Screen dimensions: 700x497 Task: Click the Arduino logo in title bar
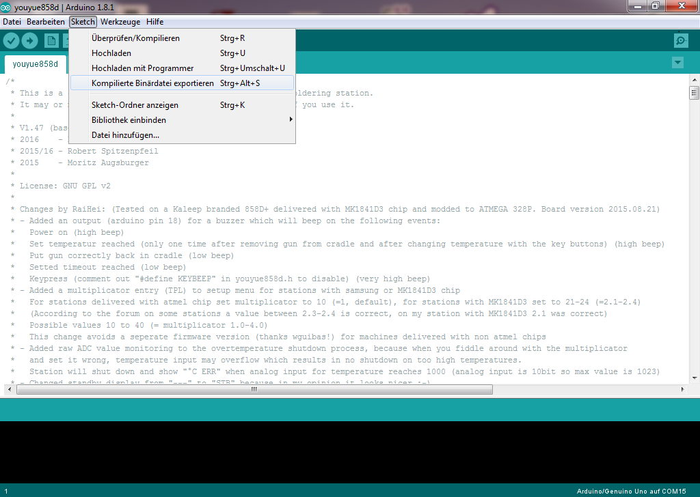[x=5, y=7]
